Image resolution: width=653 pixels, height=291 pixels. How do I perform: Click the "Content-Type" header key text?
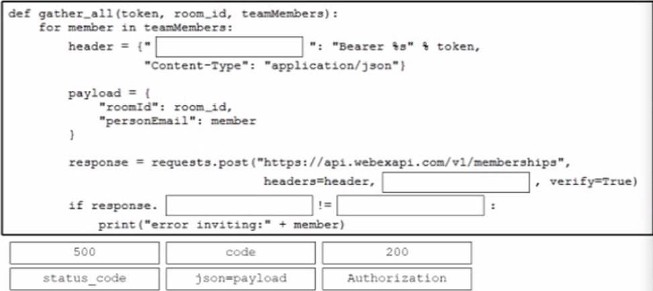192,66
